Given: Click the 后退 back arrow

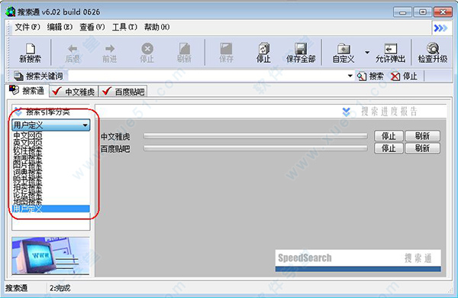Looking at the screenshot, I should pyautogui.click(x=73, y=53).
